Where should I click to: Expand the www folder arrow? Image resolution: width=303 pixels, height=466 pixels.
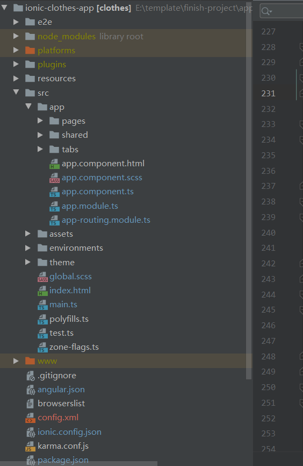click(x=16, y=361)
